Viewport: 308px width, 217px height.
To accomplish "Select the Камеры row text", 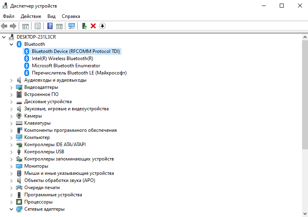I will (33, 116).
